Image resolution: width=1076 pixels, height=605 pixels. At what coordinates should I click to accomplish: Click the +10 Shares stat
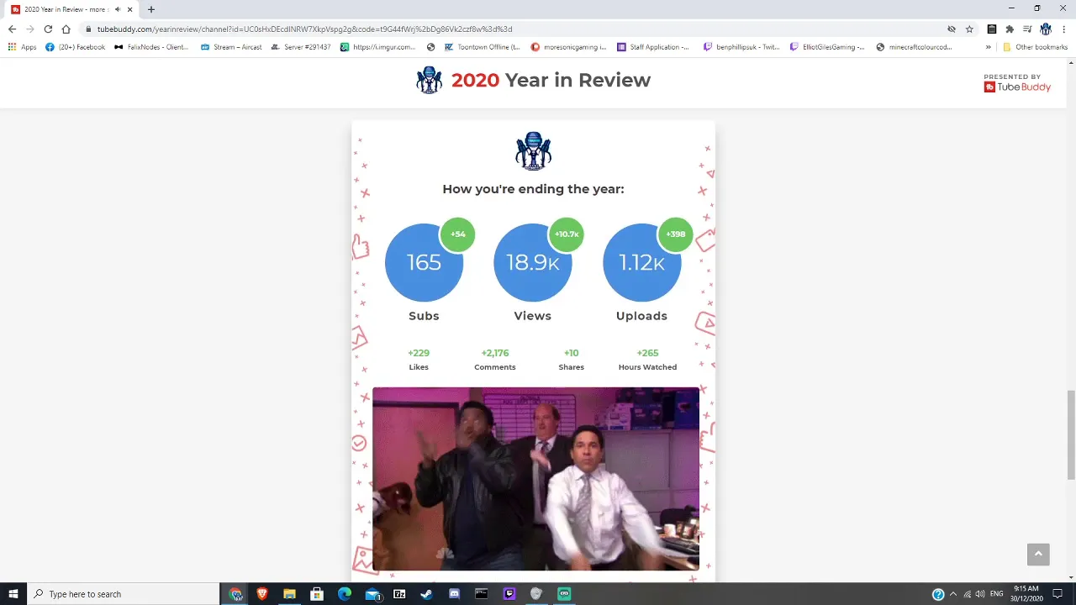(x=571, y=360)
